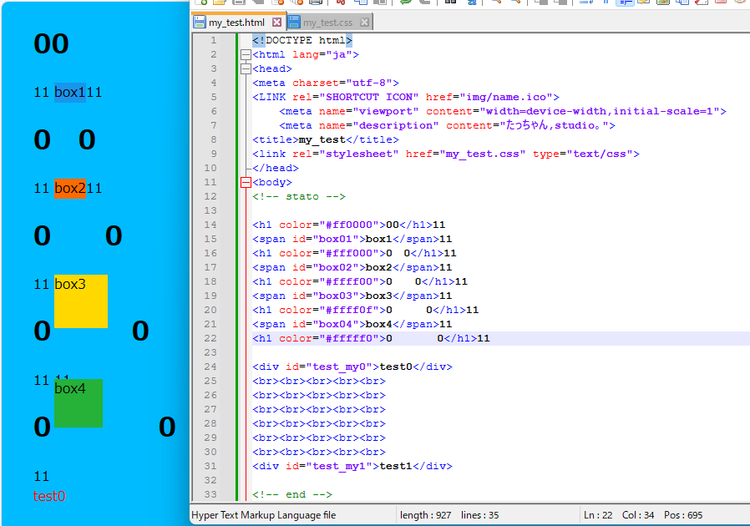Click the red test0 text in preview

[x=49, y=496]
